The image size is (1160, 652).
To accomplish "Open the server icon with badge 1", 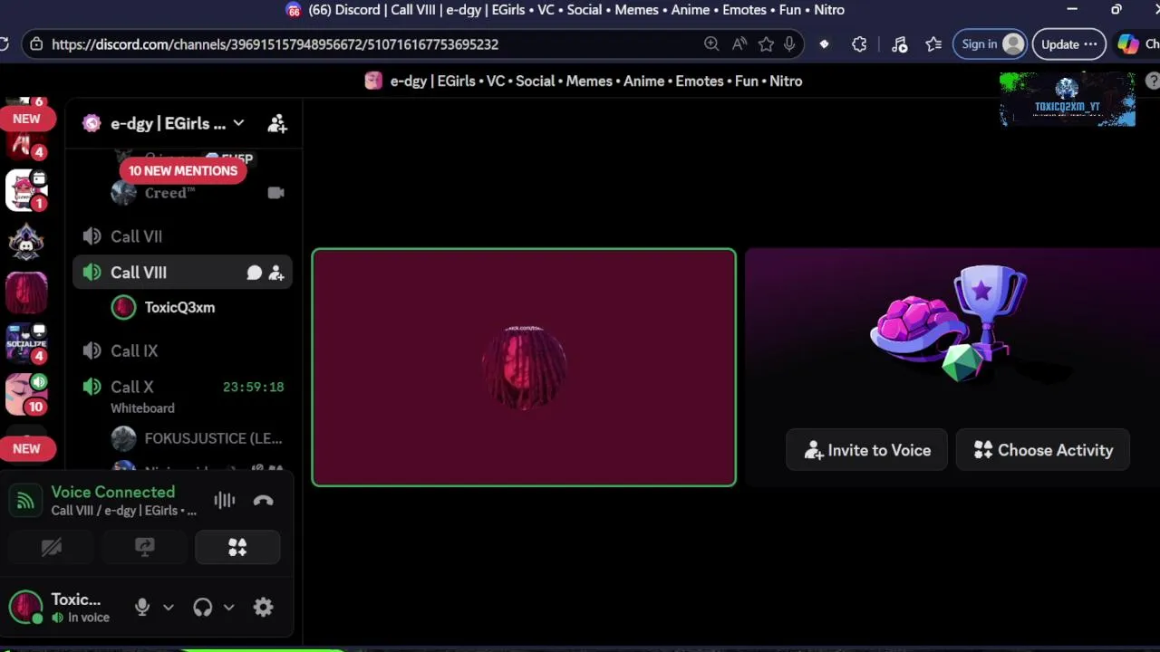I will point(26,190).
